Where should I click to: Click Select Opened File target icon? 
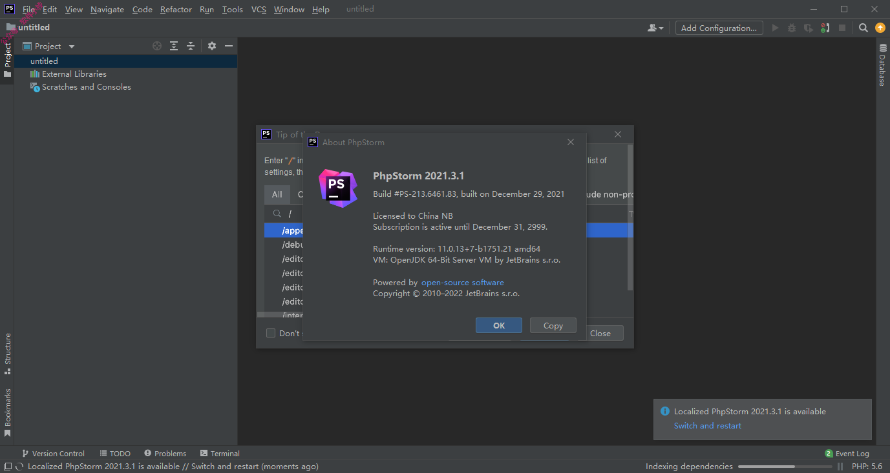(x=156, y=46)
